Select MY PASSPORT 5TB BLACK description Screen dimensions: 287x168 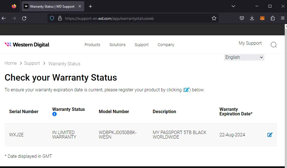[180, 135]
